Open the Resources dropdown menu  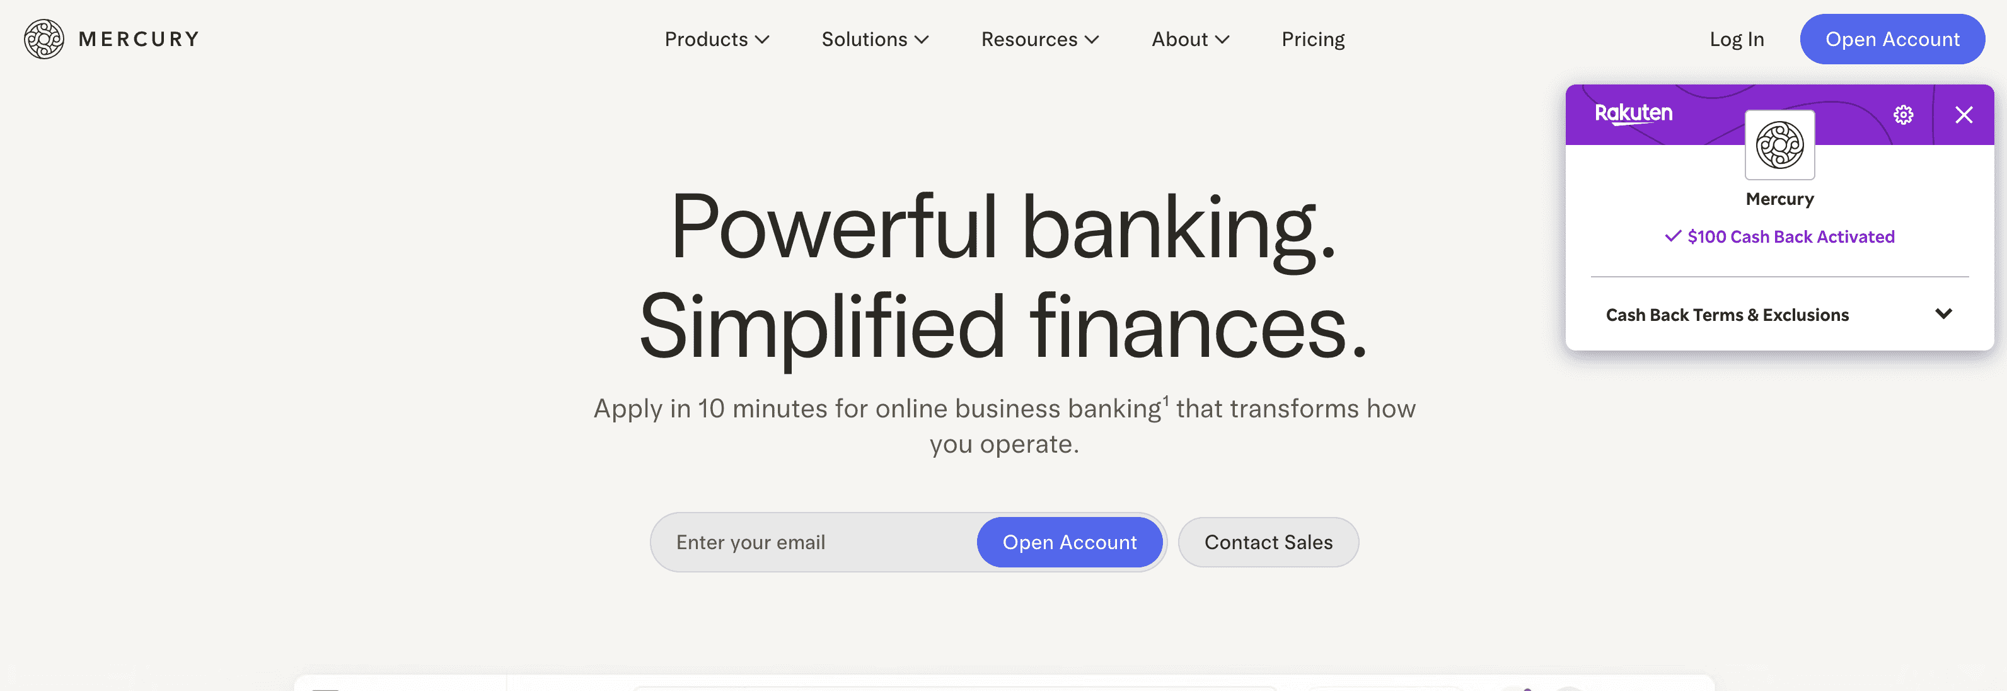click(1039, 40)
